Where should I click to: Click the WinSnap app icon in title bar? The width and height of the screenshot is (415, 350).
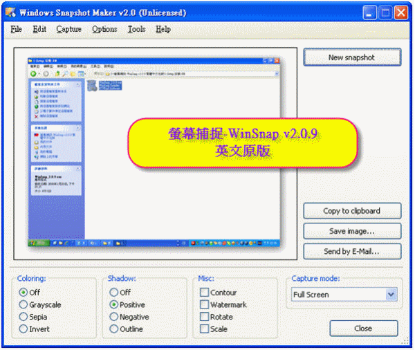click(10, 12)
